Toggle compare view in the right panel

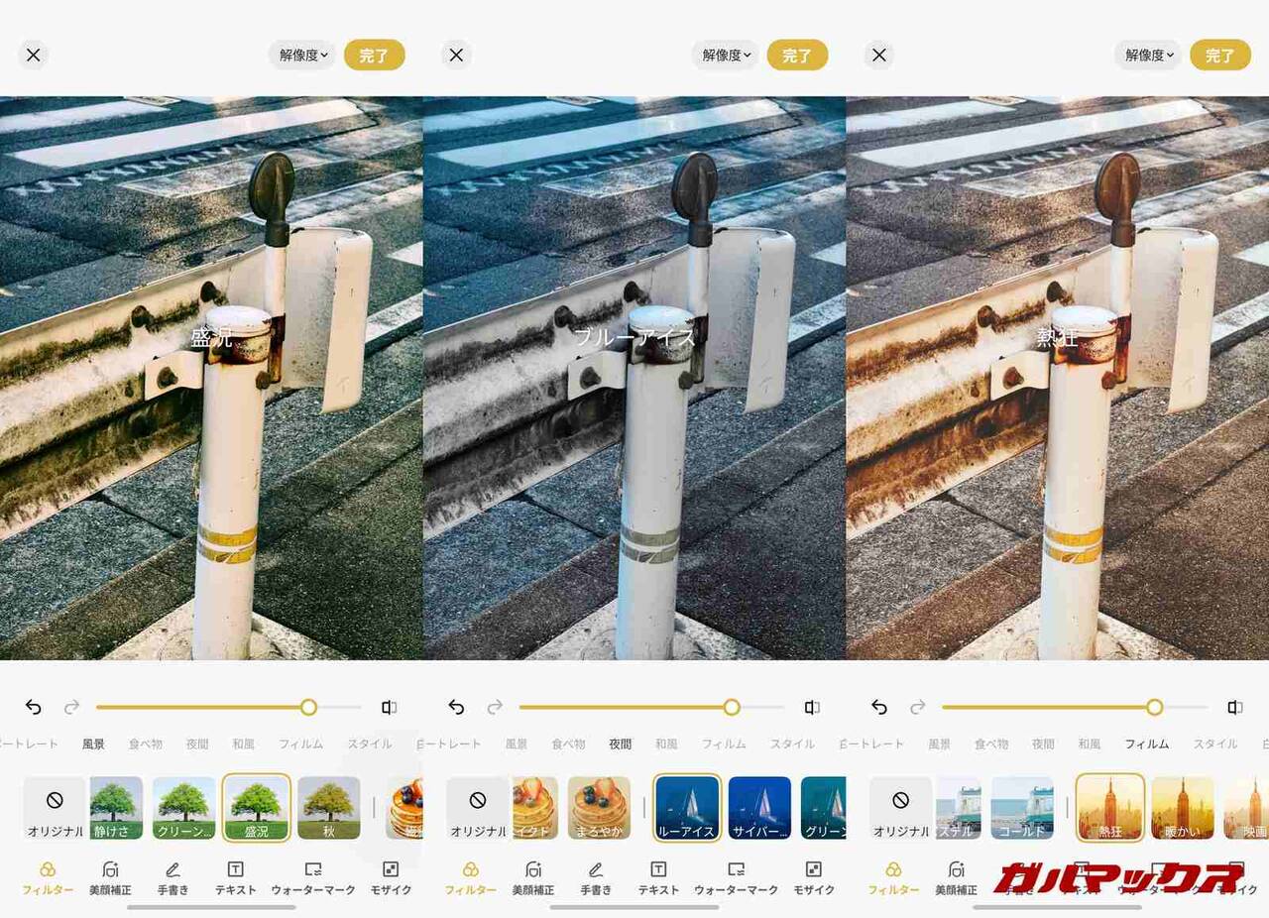tap(1234, 707)
